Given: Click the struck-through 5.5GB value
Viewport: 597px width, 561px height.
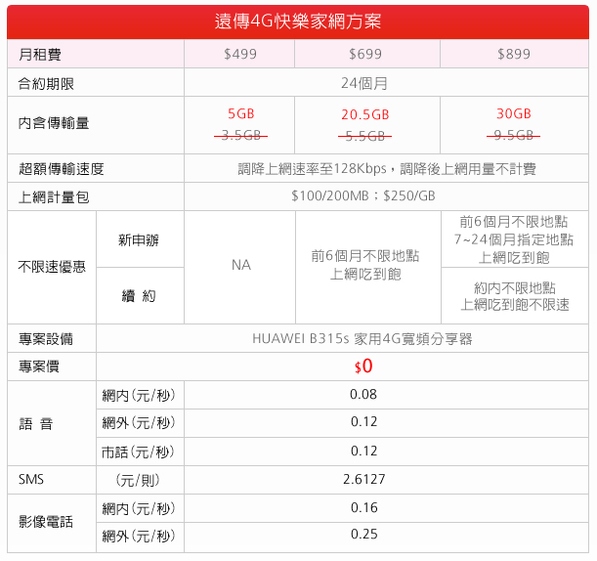Looking at the screenshot, I should click(364, 136).
